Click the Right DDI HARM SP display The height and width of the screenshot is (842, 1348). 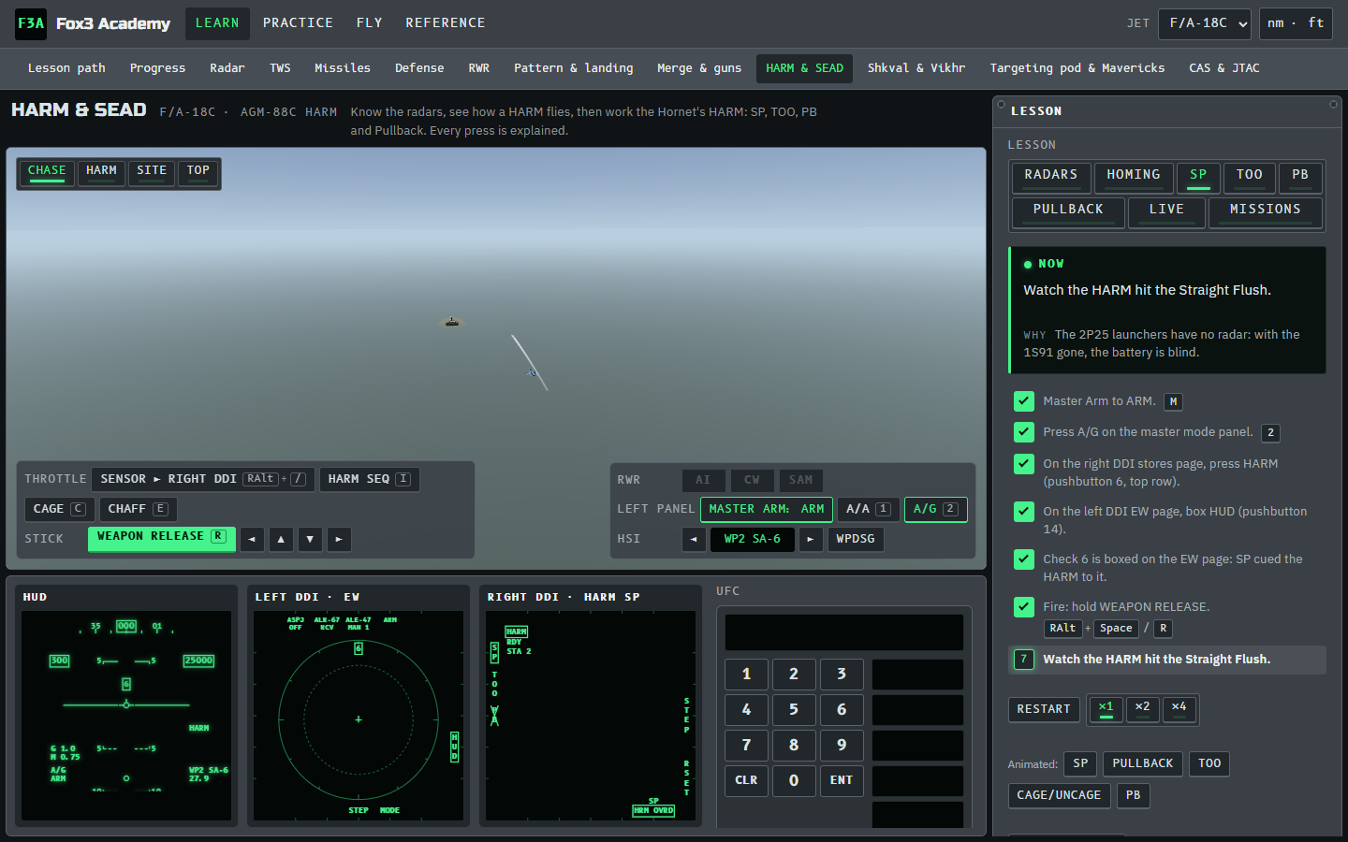point(591,717)
